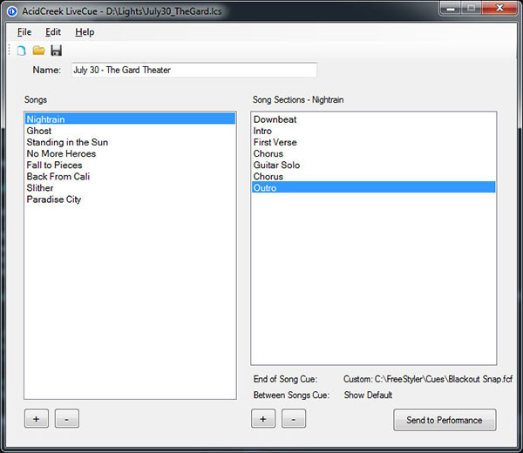Click the Open folder toolbar icon
The height and width of the screenshot is (453, 523).
(38, 51)
